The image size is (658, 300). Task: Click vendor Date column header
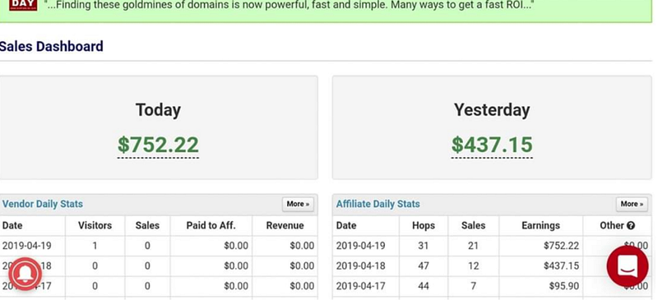pyautogui.click(x=12, y=226)
